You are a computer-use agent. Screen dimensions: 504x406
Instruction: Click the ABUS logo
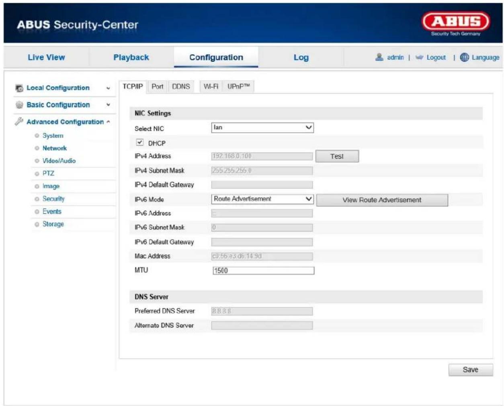click(x=456, y=24)
